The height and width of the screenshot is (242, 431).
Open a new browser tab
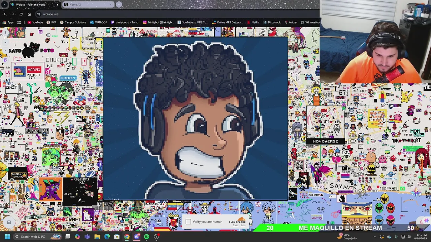pos(119,4)
